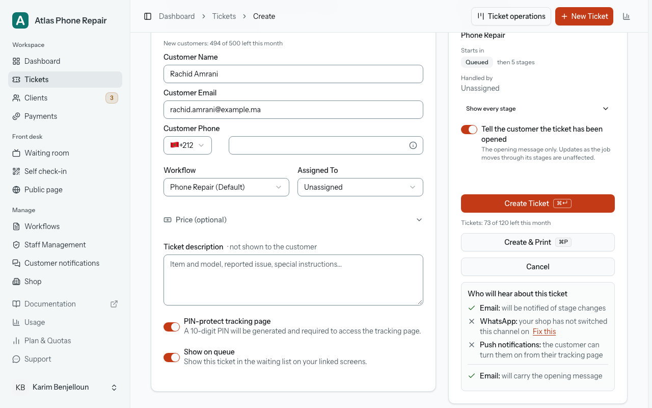Toggle the sidebar panel icon

pyautogui.click(x=148, y=16)
